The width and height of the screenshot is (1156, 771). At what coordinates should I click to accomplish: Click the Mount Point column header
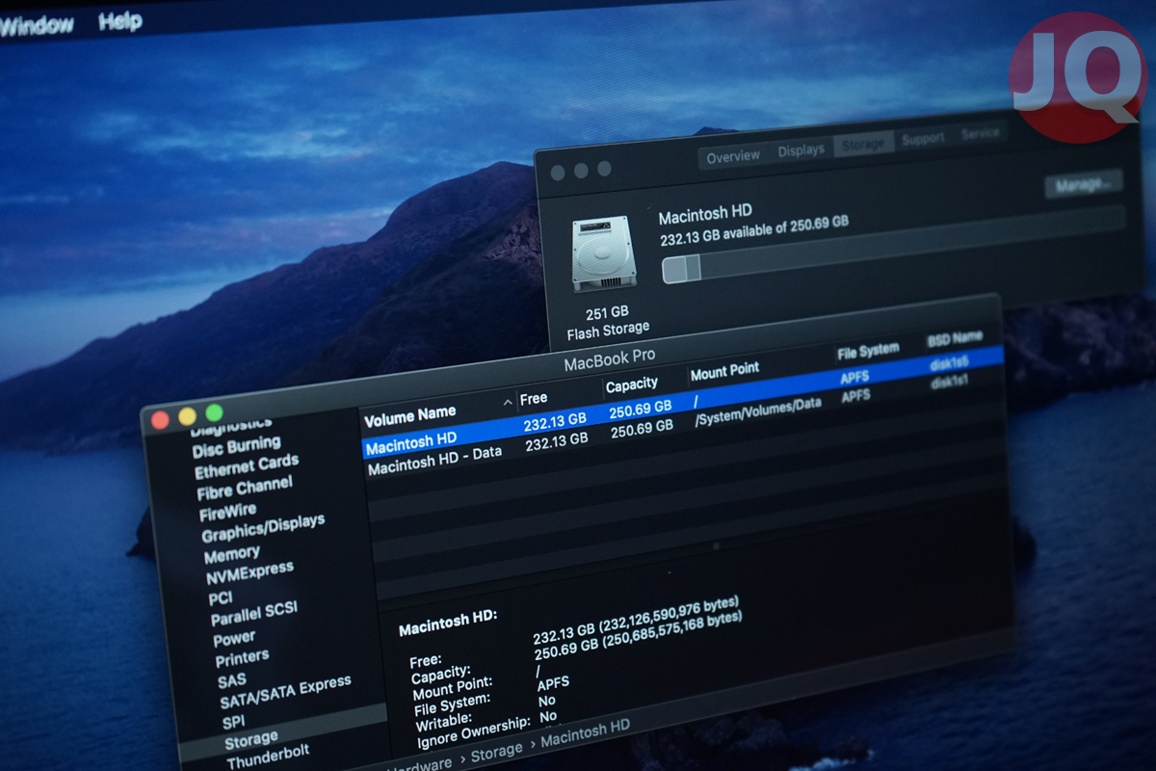pos(724,371)
